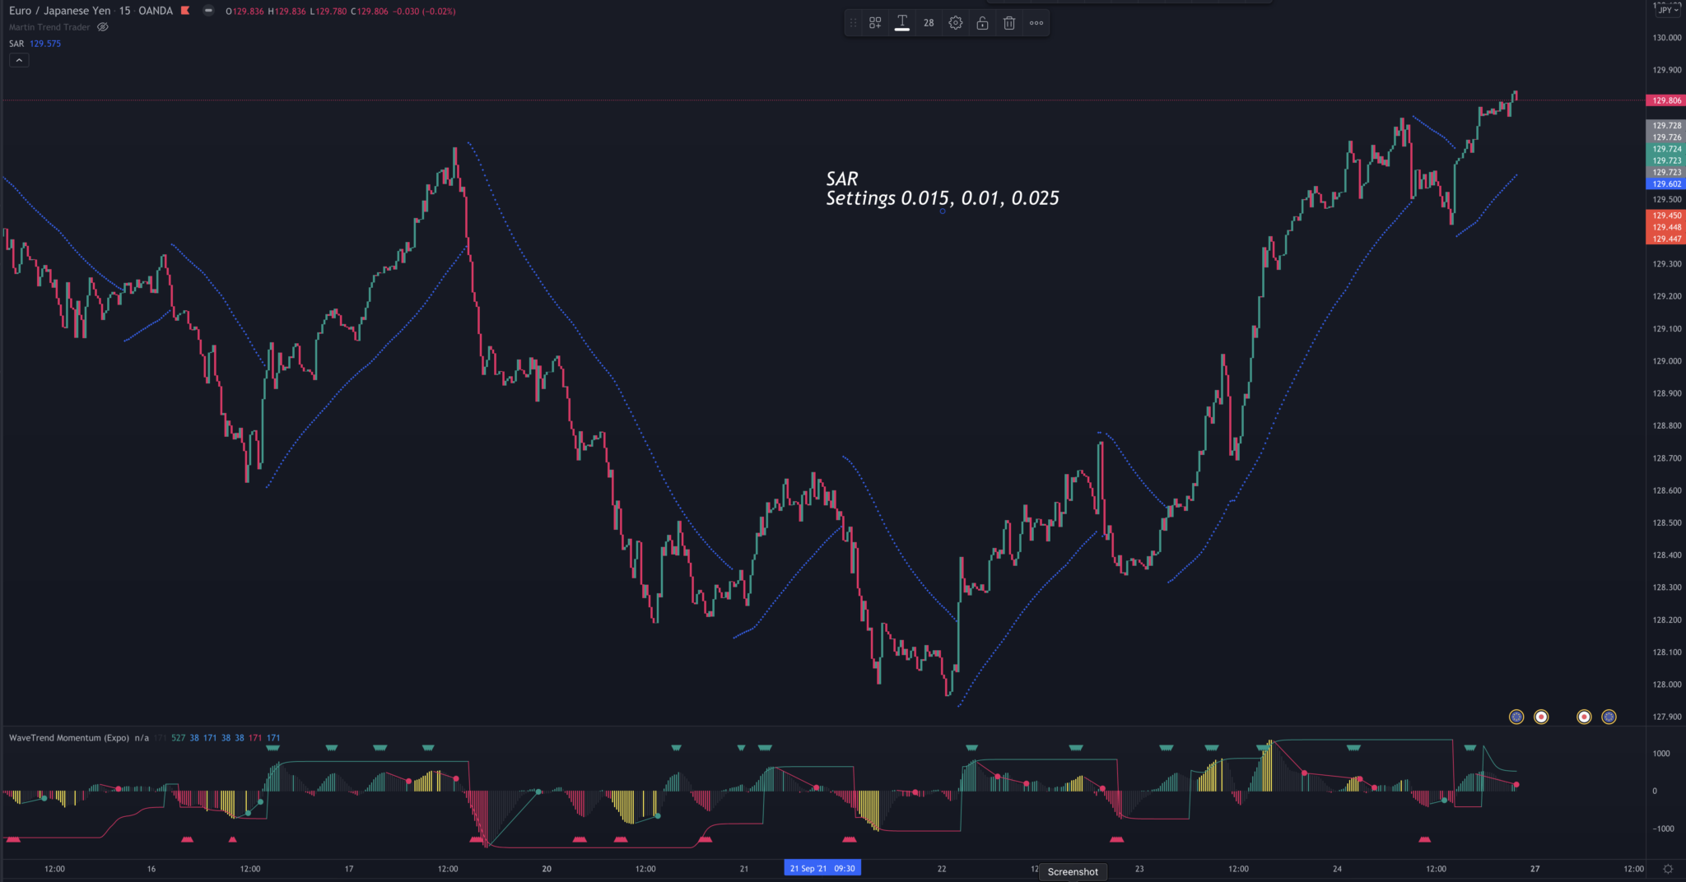Screen dimensions: 1686x882
Task: Delete the drawing with the trash icon
Action: pos(1009,23)
